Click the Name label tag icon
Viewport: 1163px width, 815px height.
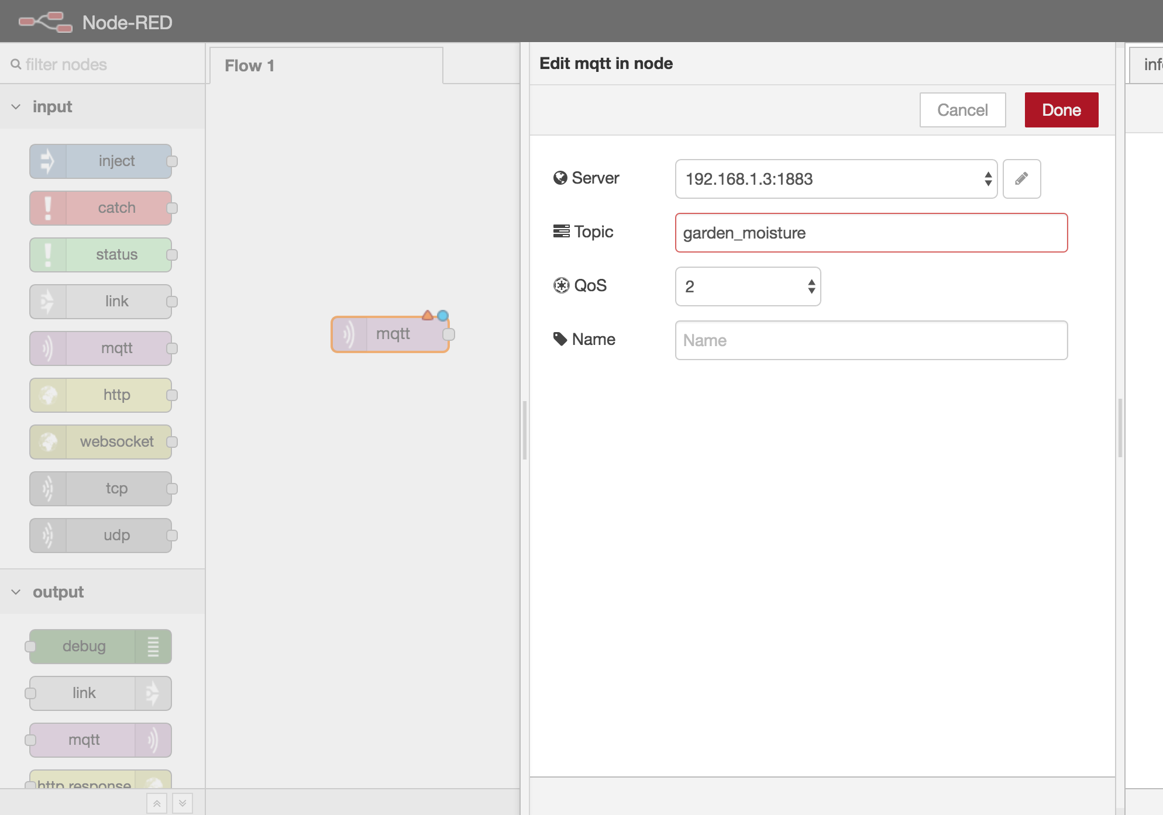click(560, 339)
